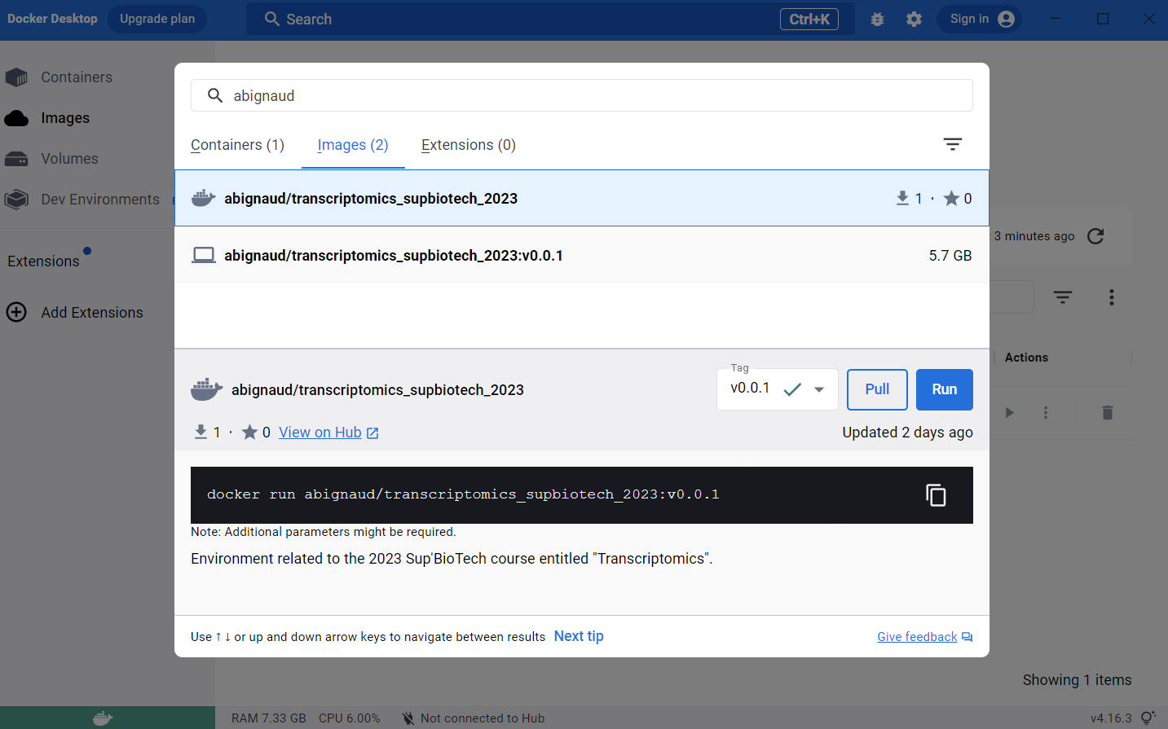Switch to the Extensions (0) tab
1168x729 pixels.
click(468, 145)
